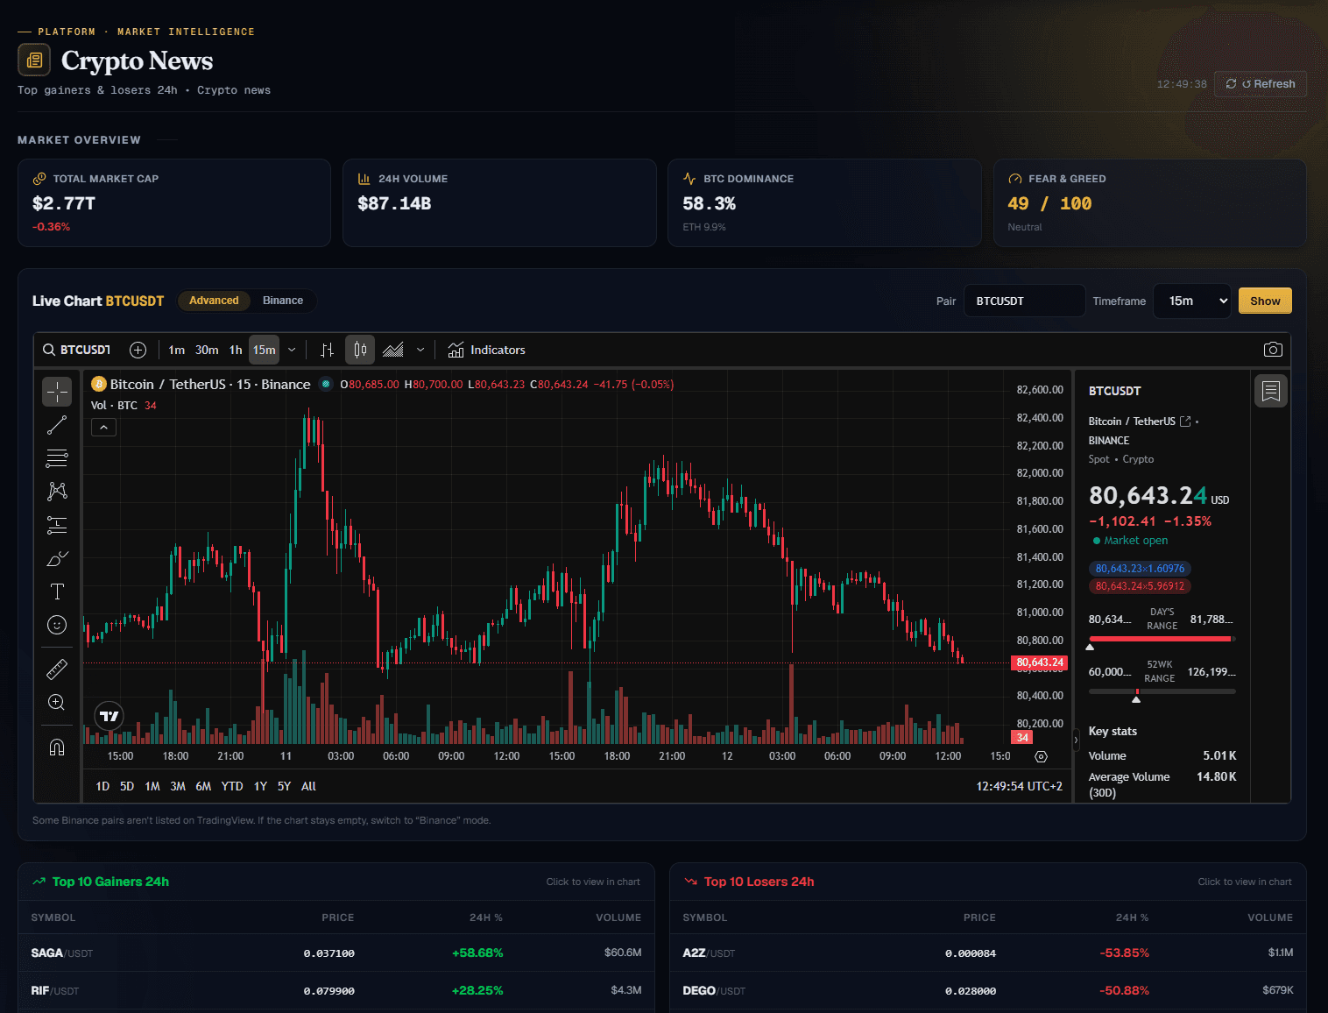
Task: Click the 80,643.23×1.60976 bid price tag
Action: [x=1140, y=569]
